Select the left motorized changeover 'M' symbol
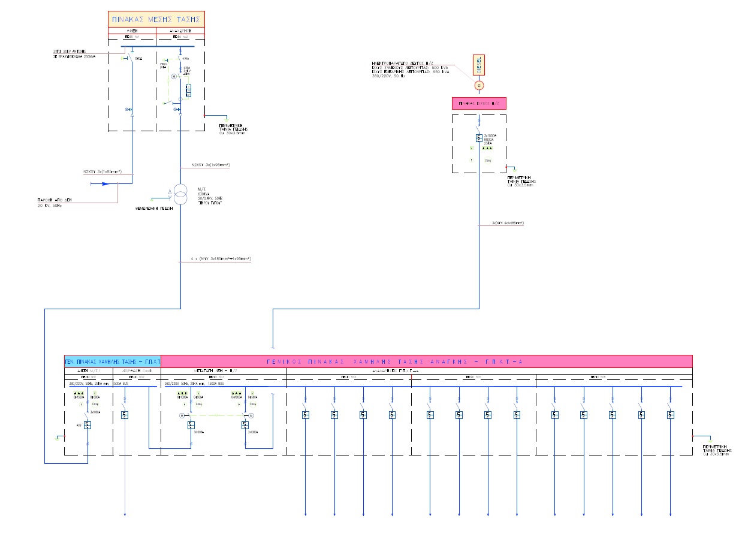The height and width of the screenshot is (540, 739). pyautogui.click(x=182, y=415)
